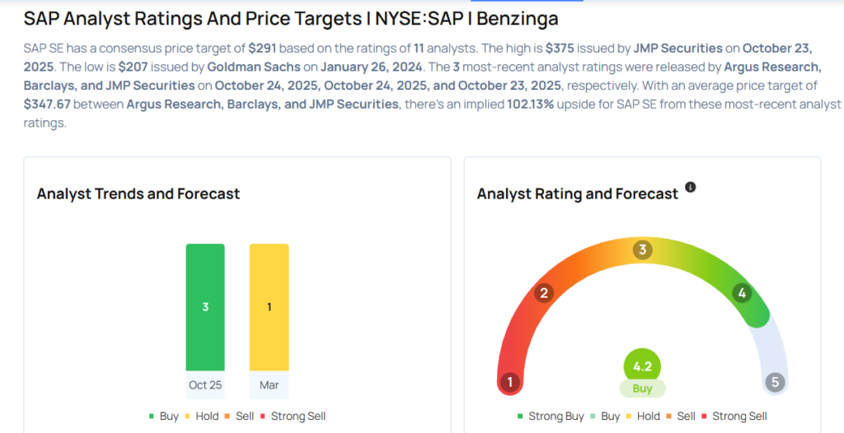
Task: Toggle Buy legend in Analyst Trends chart
Action: pos(164,416)
